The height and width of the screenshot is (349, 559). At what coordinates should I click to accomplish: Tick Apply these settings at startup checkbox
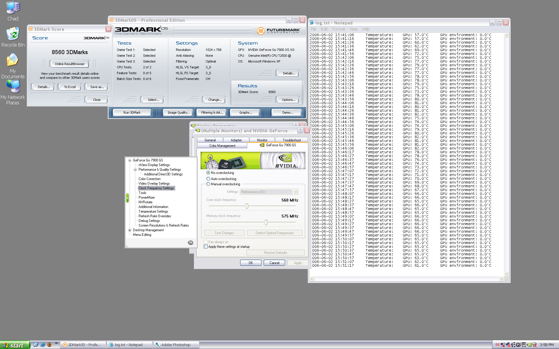[206, 247]
